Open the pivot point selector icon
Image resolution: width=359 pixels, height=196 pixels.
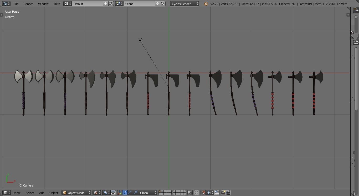pos(105,193)
